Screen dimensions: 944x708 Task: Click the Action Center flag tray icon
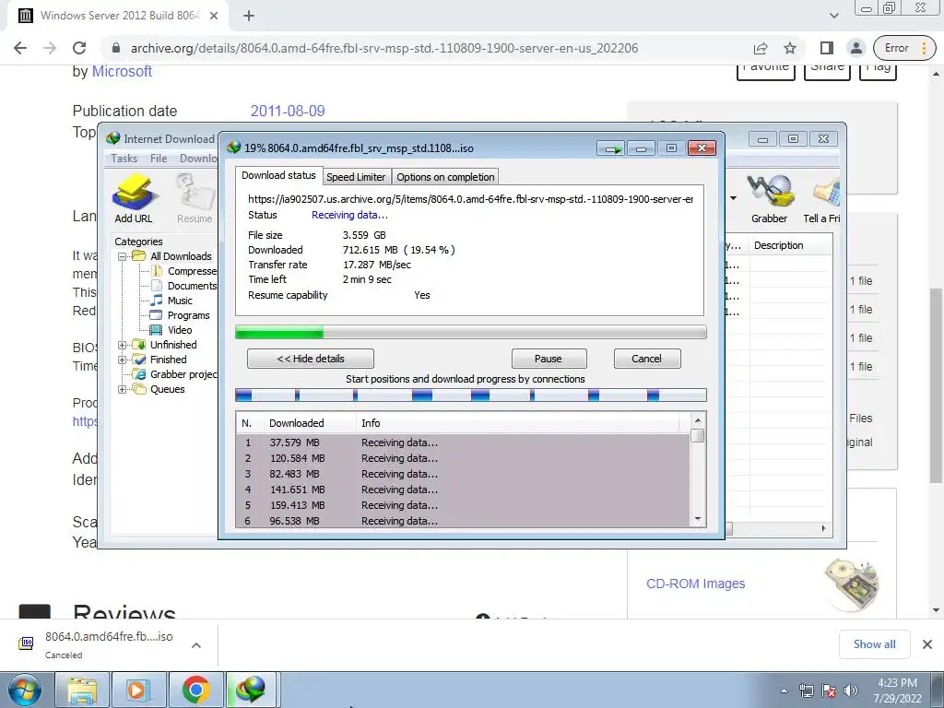coord(829,691)
